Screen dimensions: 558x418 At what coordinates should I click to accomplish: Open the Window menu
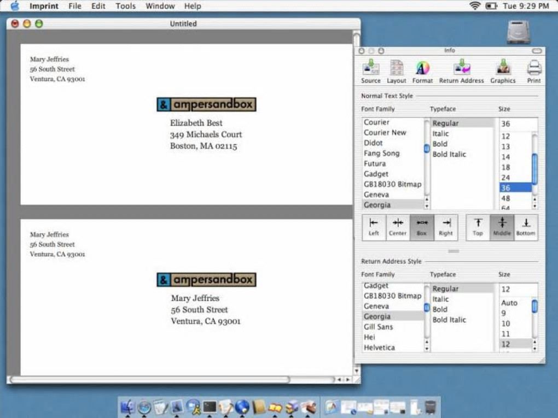click(160, 6)
